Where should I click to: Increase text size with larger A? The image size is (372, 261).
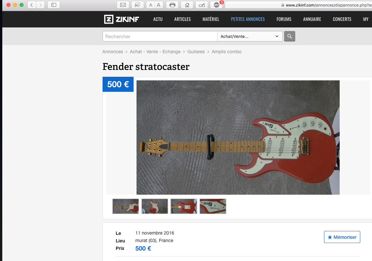159,5
